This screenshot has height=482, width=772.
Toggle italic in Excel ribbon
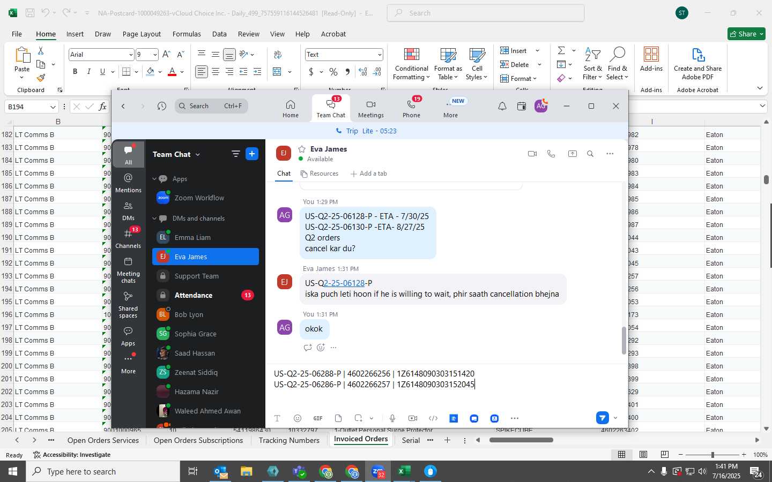pyautogui.click(x=88, y=72)
